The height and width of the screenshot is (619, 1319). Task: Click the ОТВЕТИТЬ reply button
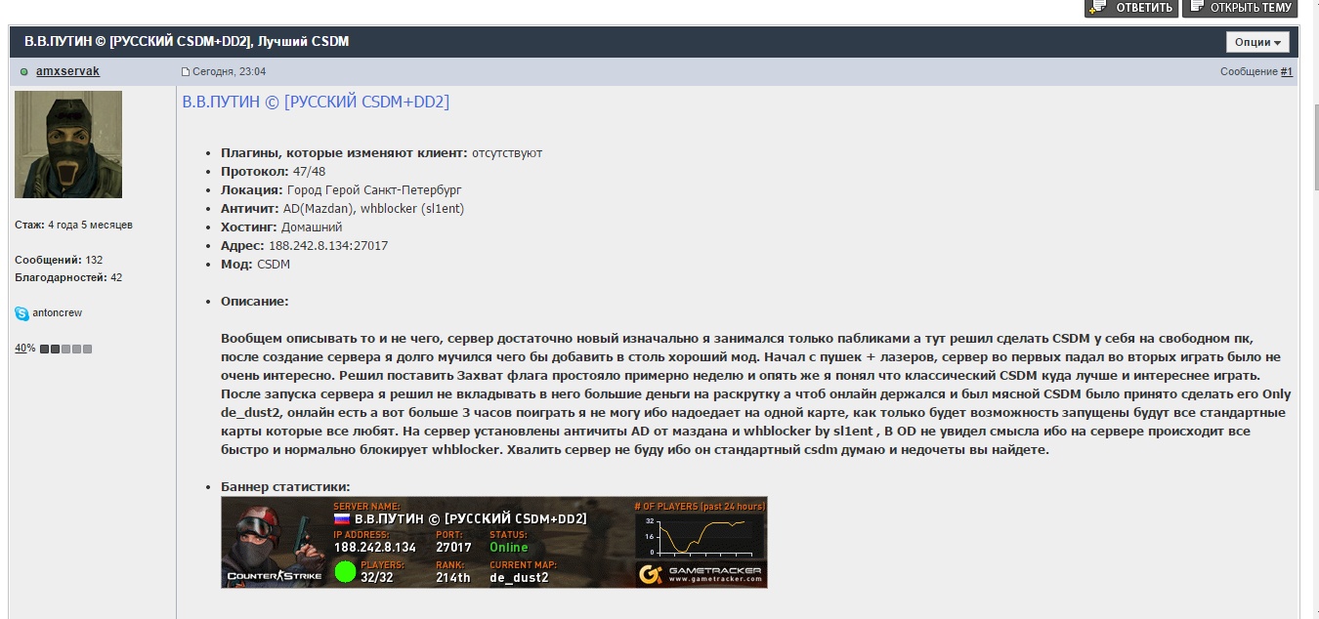(x=1130, y=8)
